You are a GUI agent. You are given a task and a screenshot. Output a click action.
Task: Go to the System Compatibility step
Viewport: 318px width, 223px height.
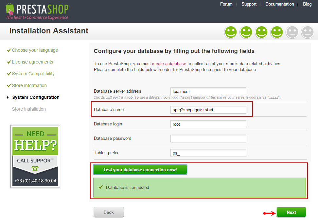(x=33, y=74)
